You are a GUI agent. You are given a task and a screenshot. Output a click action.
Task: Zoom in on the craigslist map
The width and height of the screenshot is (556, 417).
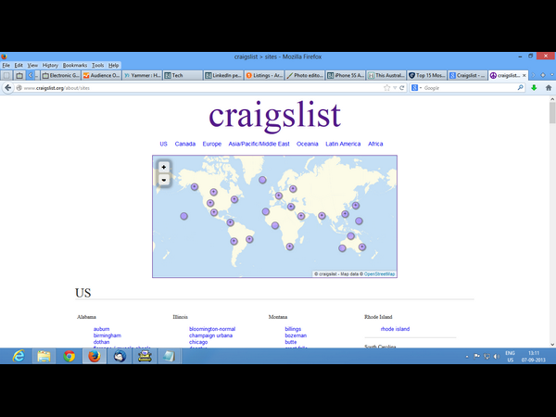163,167
